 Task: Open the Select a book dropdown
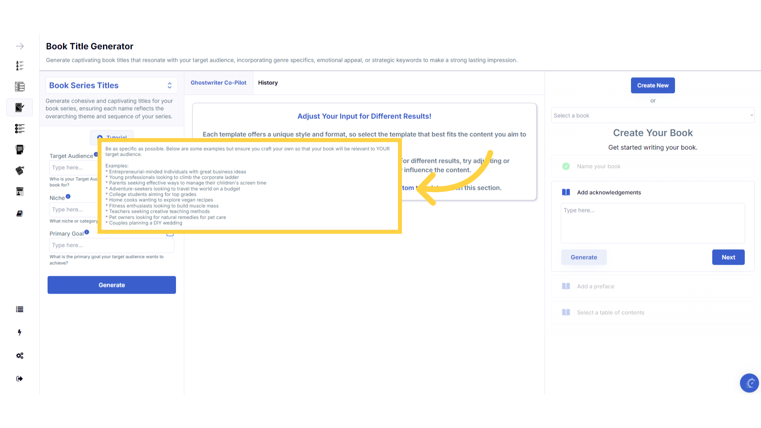pos(652,115)
